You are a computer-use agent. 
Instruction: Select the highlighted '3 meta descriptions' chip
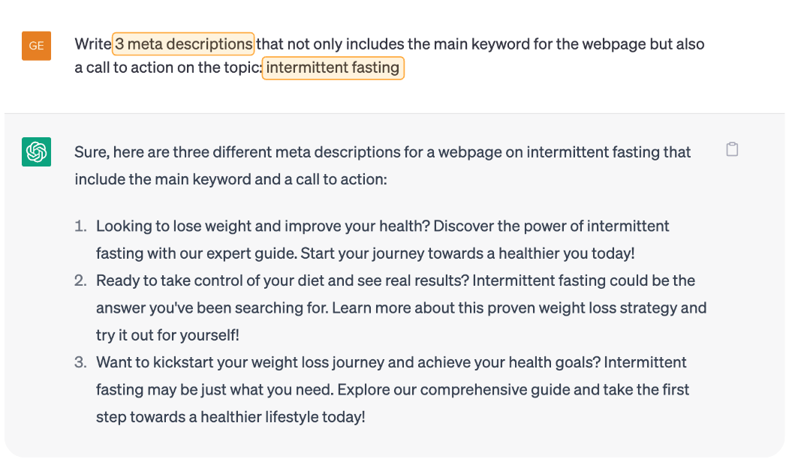183,43
